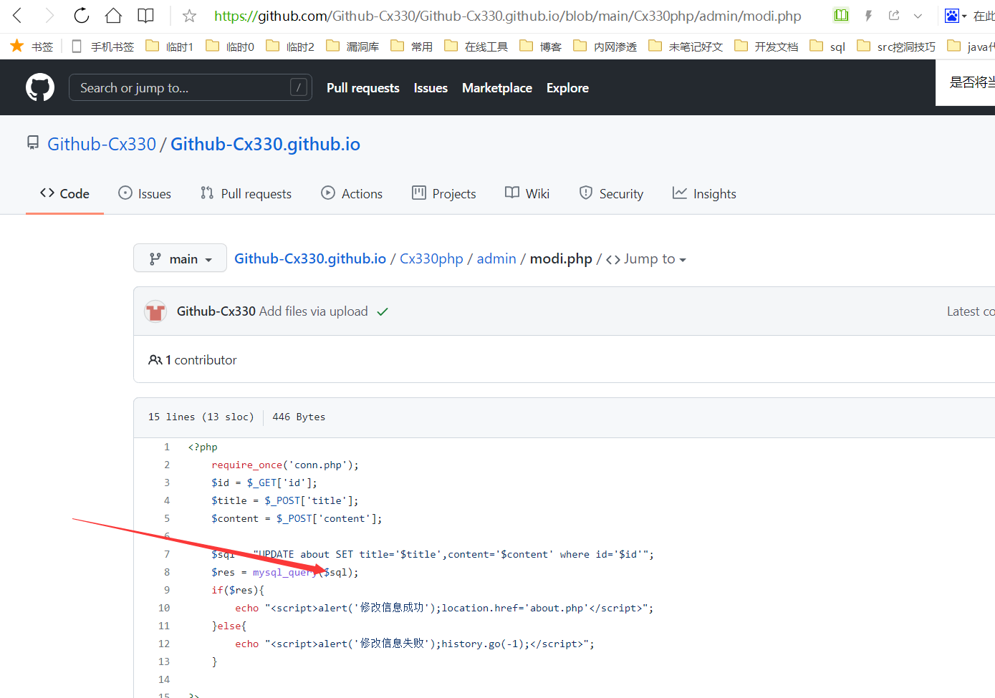Switch to the Wiki tab
The image size is (995, 698).
pos(527,193)
